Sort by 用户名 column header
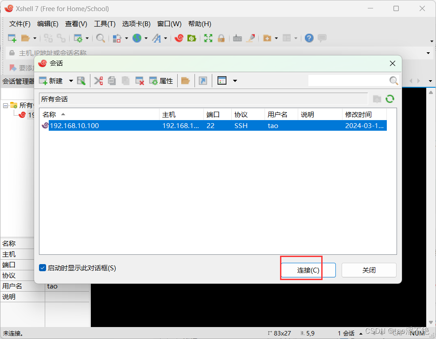Screen dimensions: 436x339 click(x=281, y=115)
